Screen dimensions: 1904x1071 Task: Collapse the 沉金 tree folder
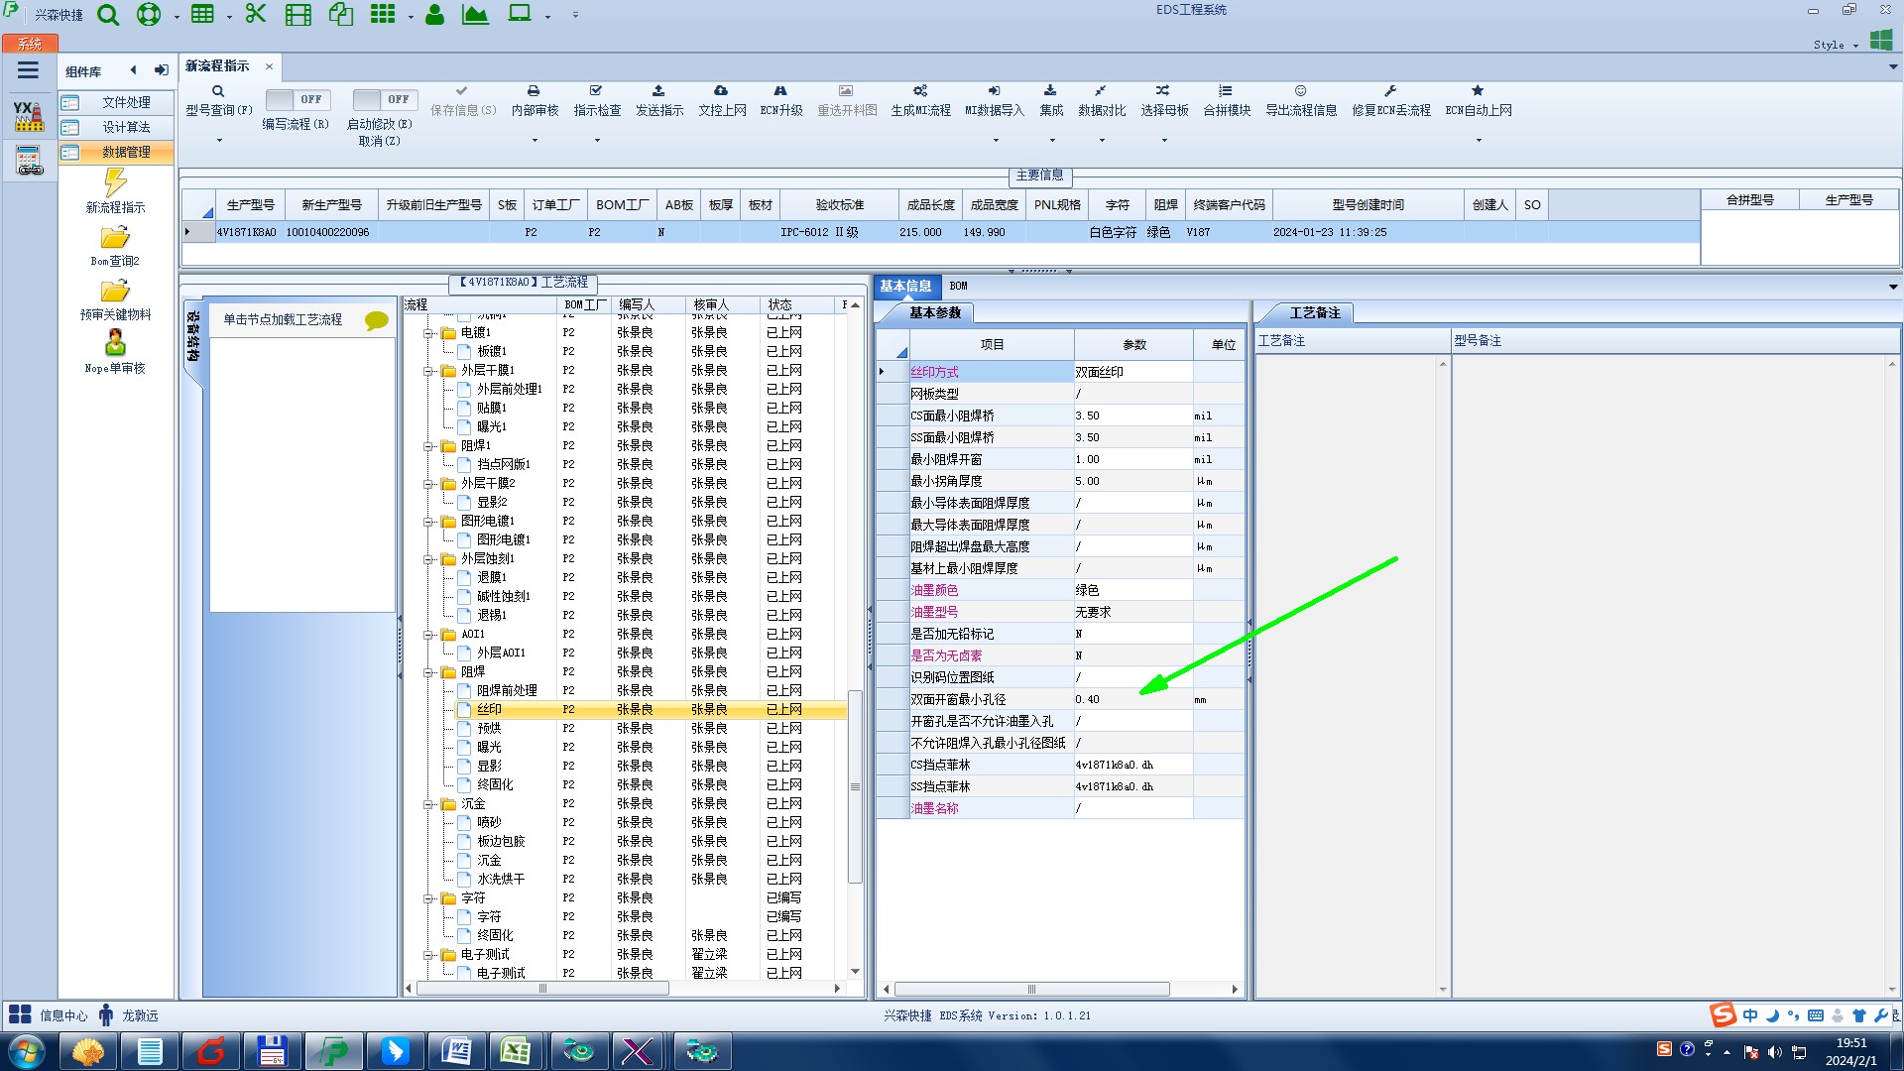[x=428, y=804]
